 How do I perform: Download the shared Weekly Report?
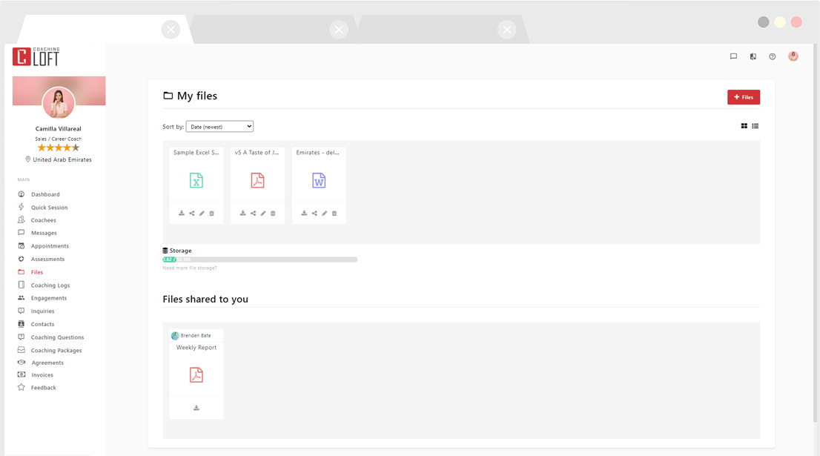pyautogui.click(x=196, y=408)
